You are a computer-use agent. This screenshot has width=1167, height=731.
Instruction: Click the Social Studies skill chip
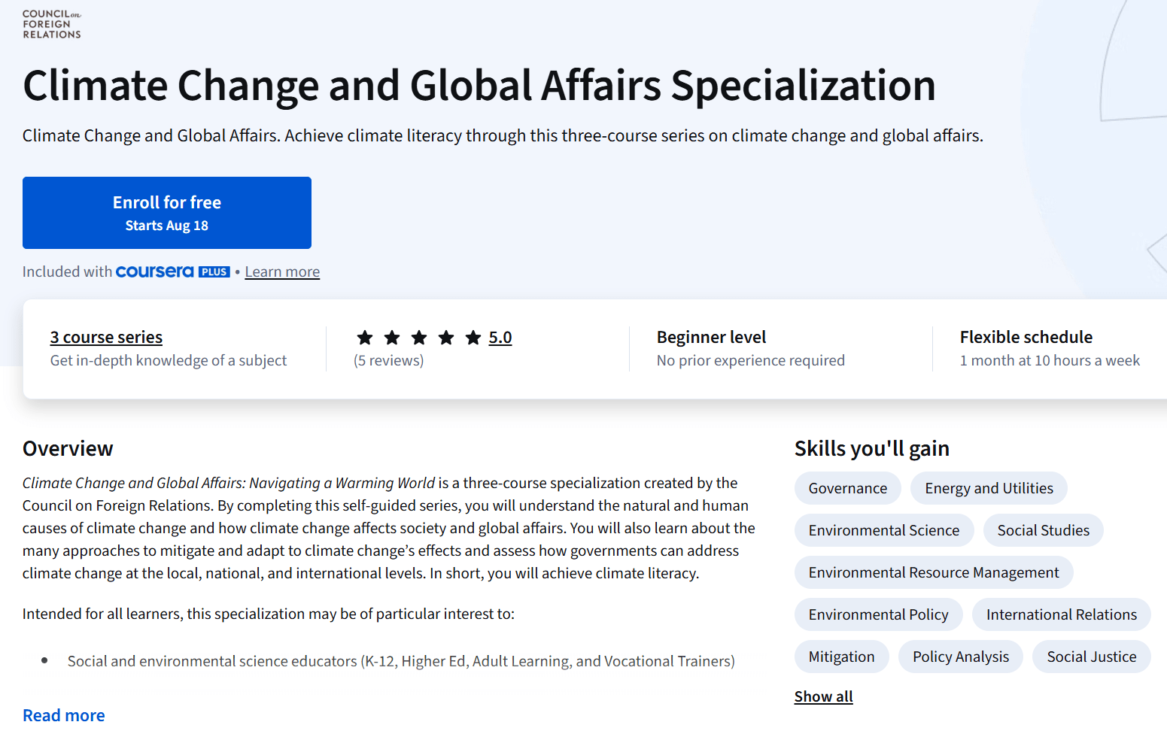[x=1043, y=530]
